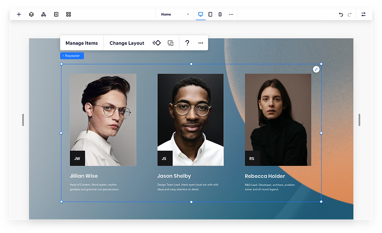Click the Add Elements plus icon
Image resolution: width=382 pixels, height=233 pixels.
click(x=19, y=14)
